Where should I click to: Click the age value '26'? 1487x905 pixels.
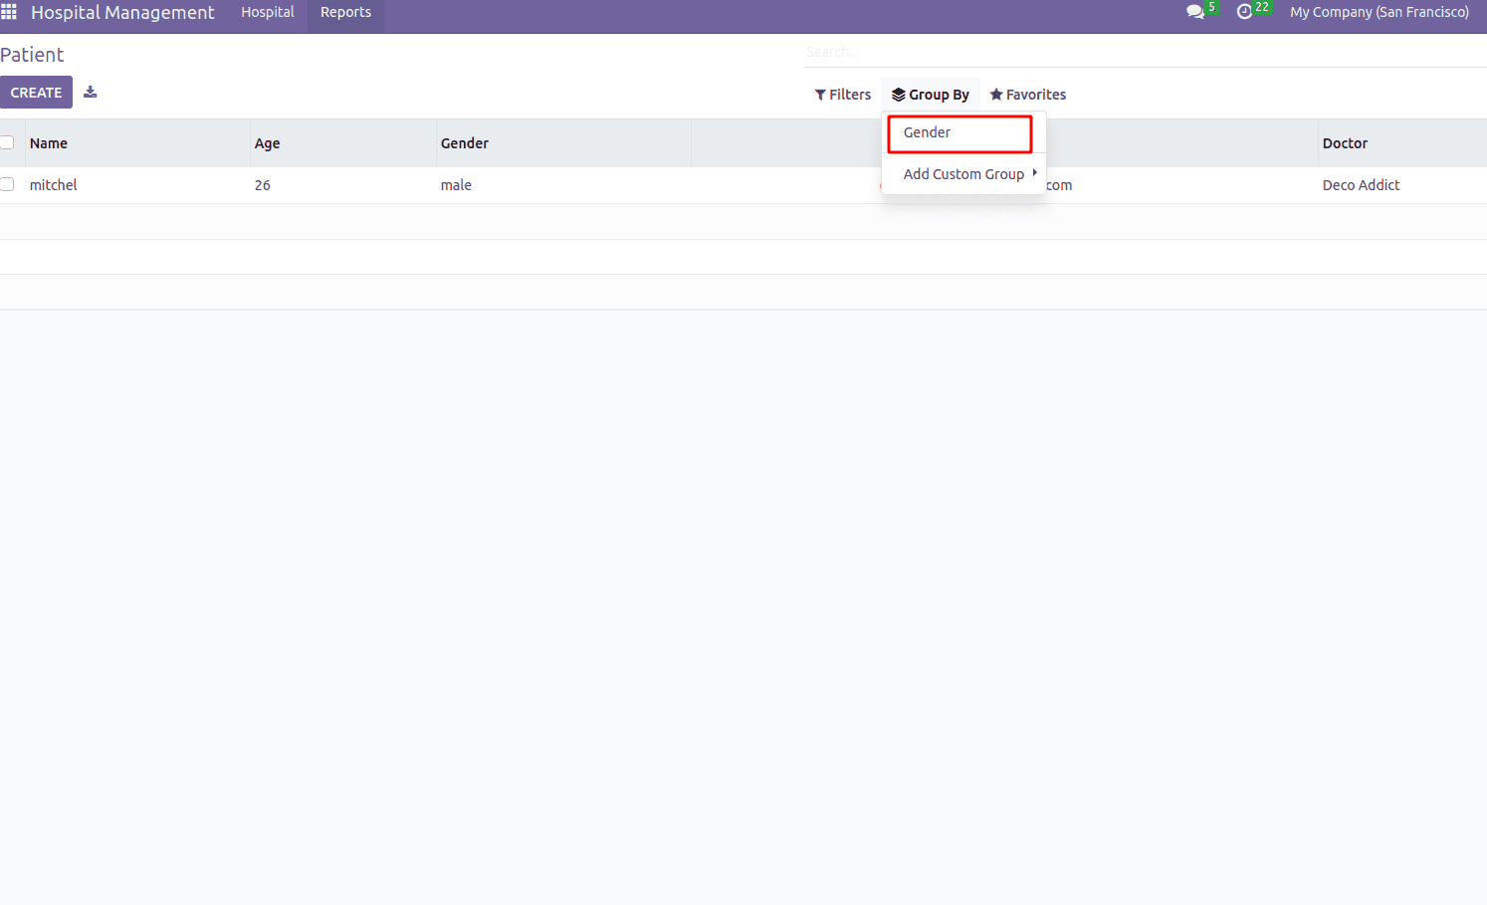263,185
